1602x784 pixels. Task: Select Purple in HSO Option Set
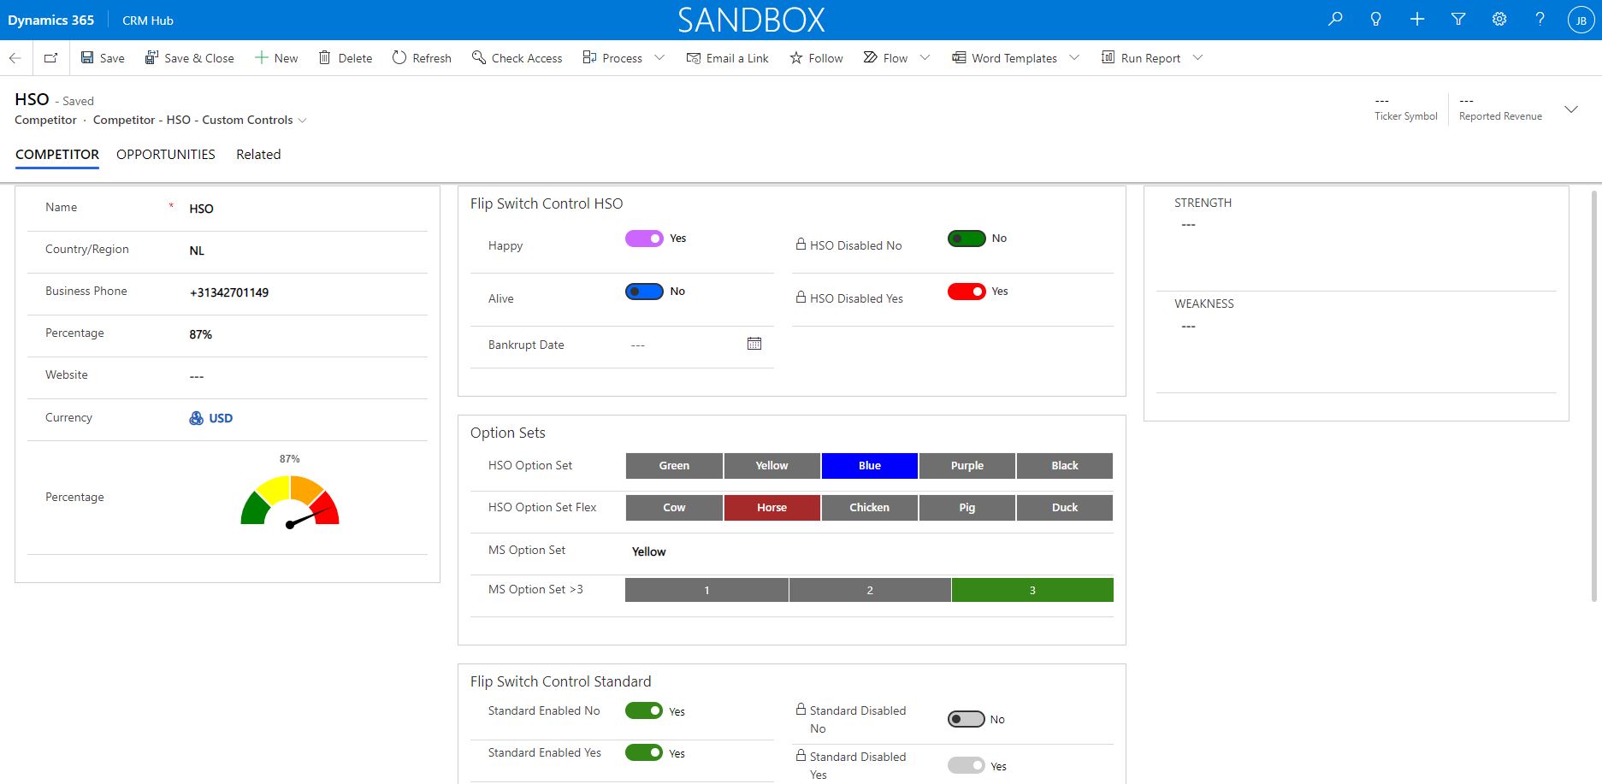click(x=967, y=466)
